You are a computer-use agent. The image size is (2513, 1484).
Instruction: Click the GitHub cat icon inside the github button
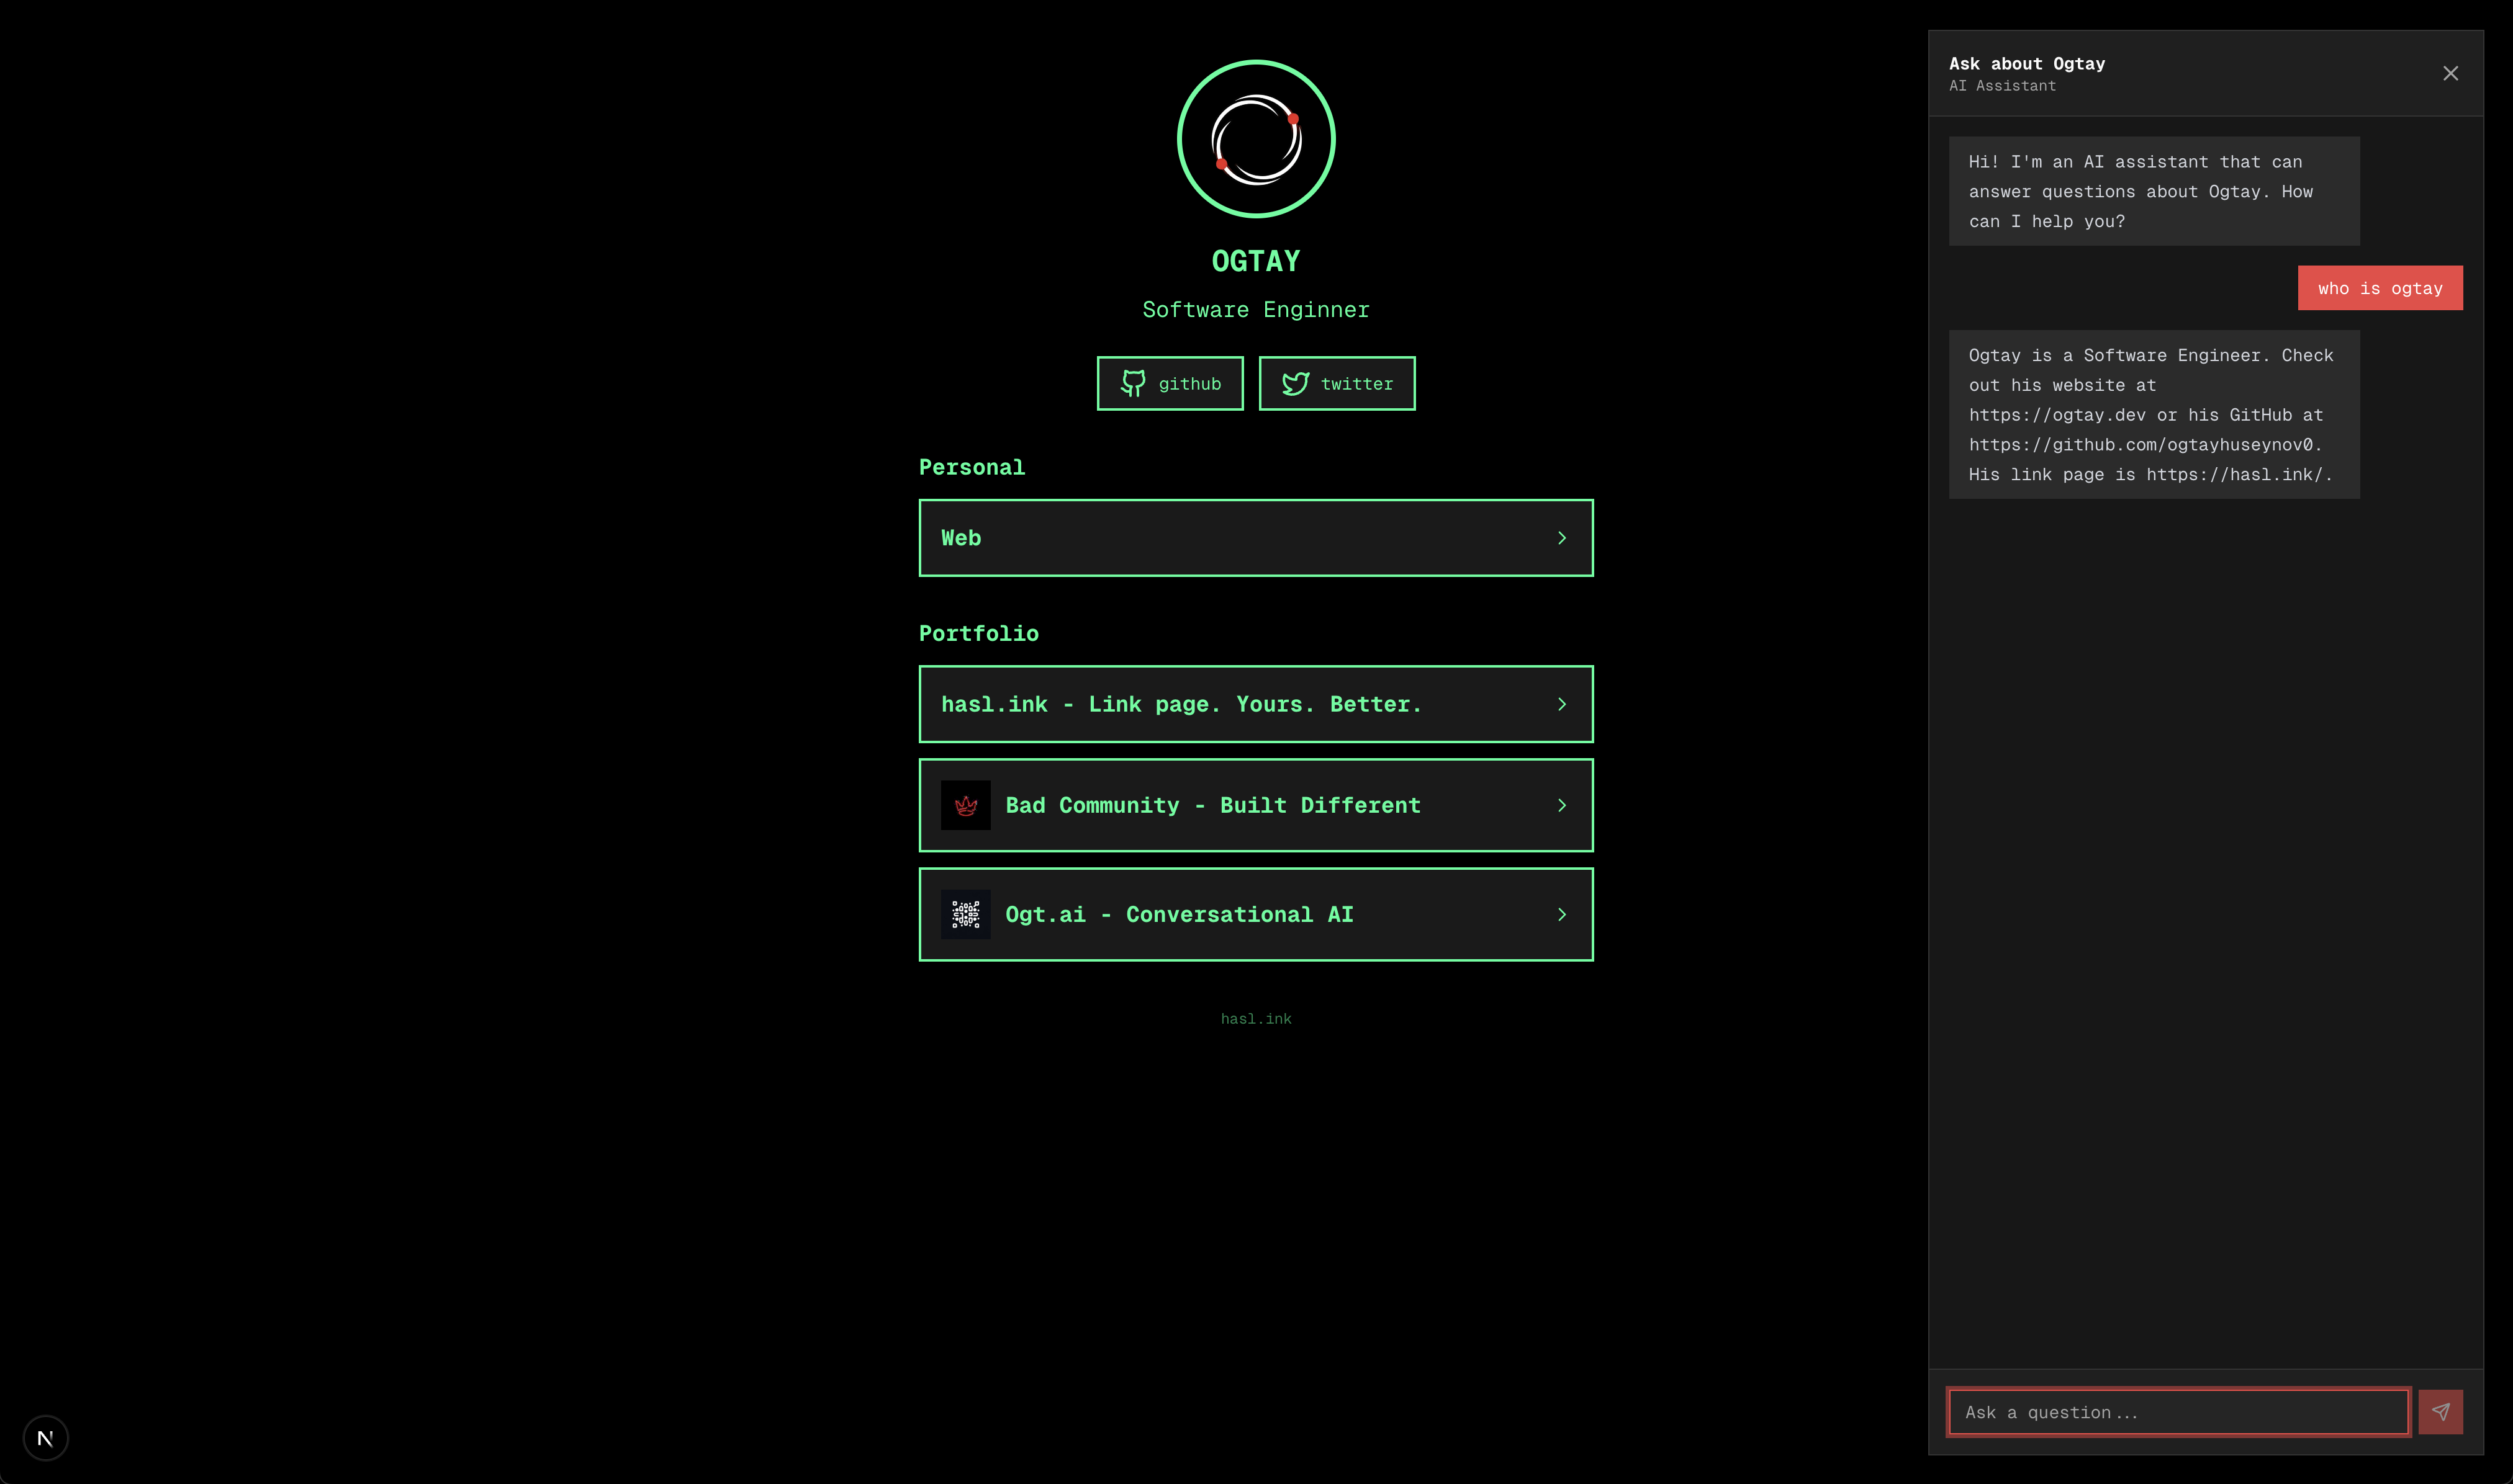pos(1134,383)
